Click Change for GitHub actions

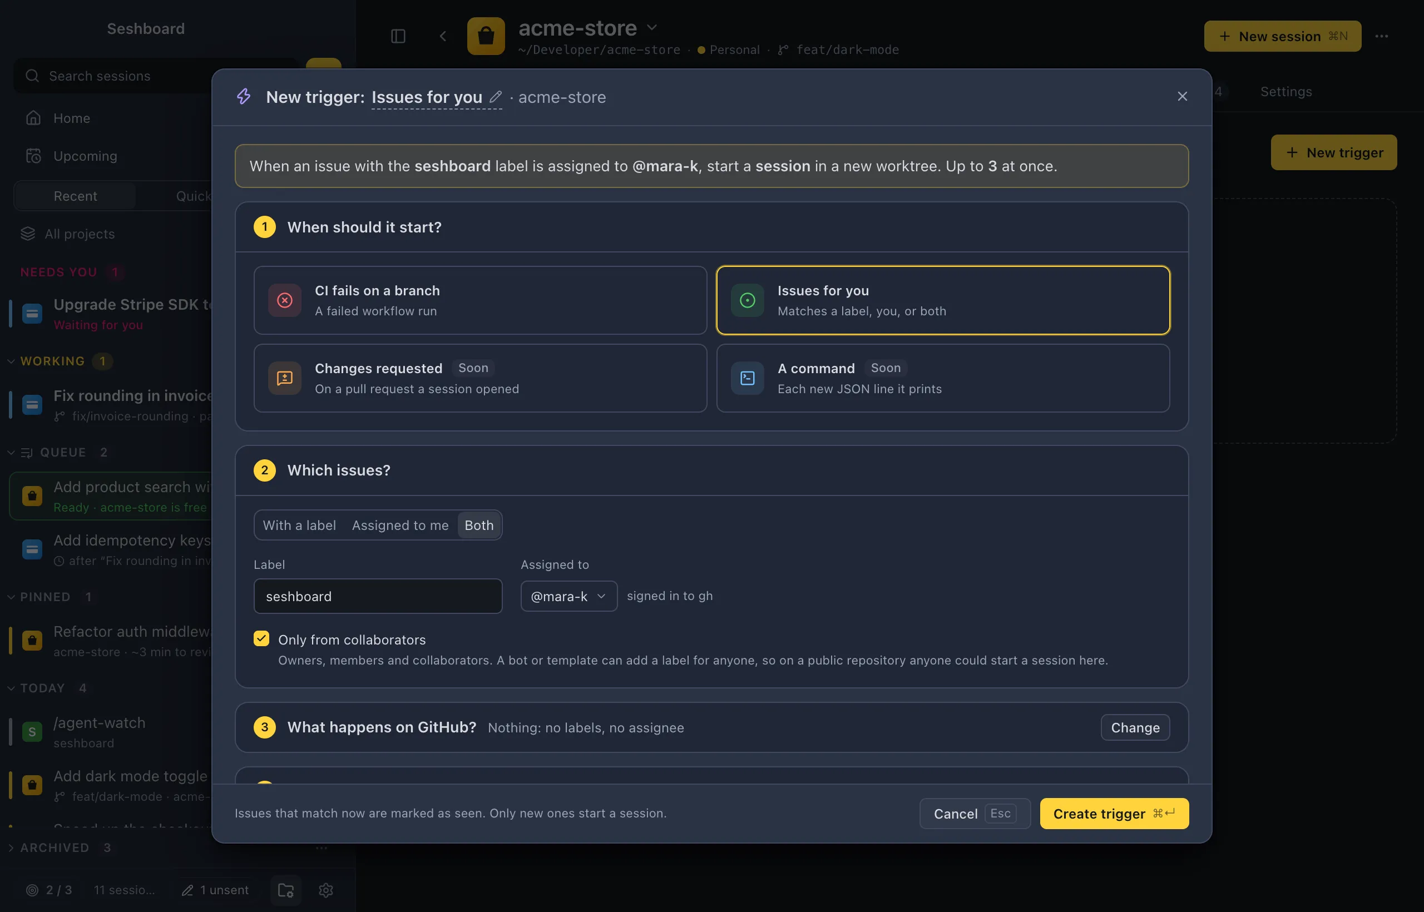click(x=1135, y=727)
